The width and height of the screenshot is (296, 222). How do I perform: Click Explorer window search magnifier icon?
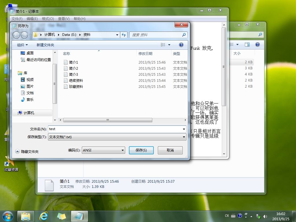tap(260, 35)
